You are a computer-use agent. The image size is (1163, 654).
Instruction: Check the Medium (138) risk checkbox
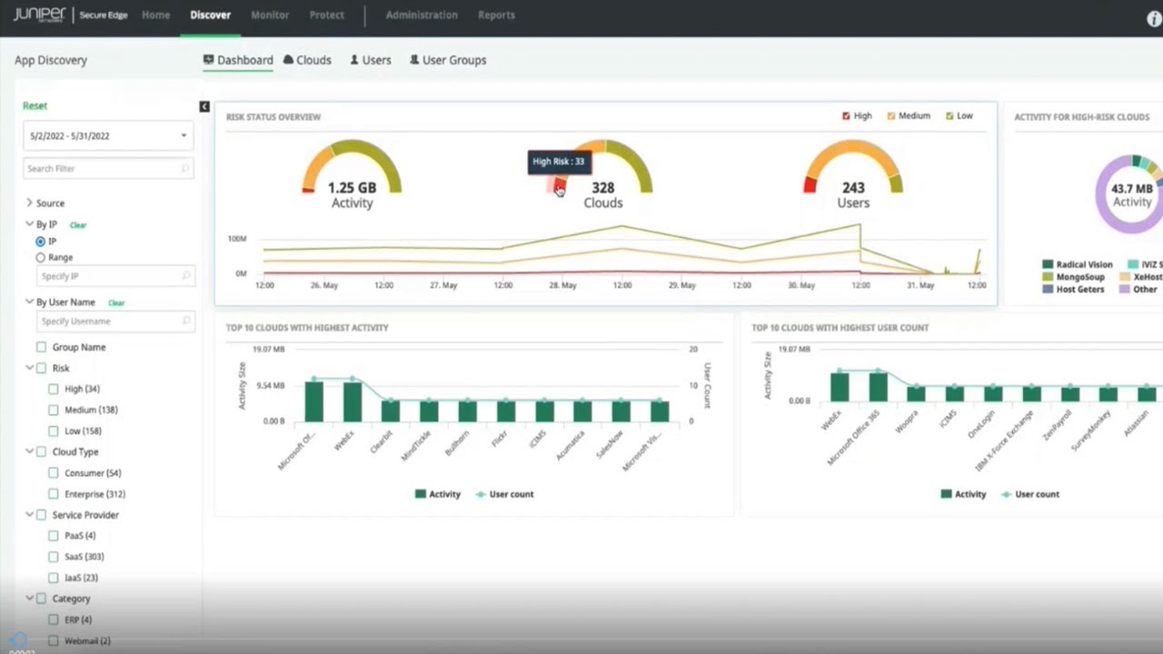point(54,410)
